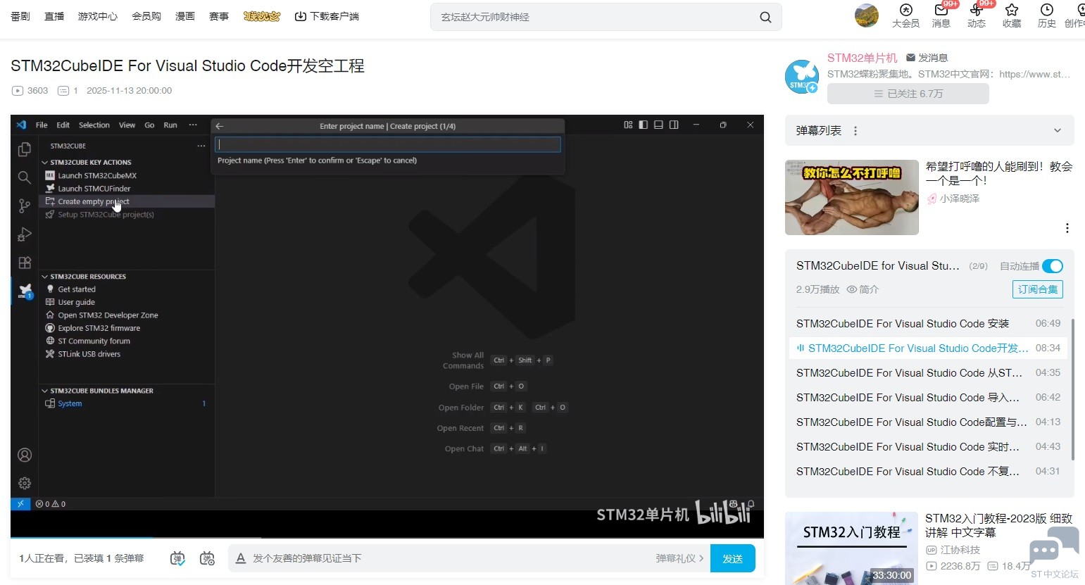Open 收藏 favorites star icon
1085x585 pixels.
coord(1012,16)
